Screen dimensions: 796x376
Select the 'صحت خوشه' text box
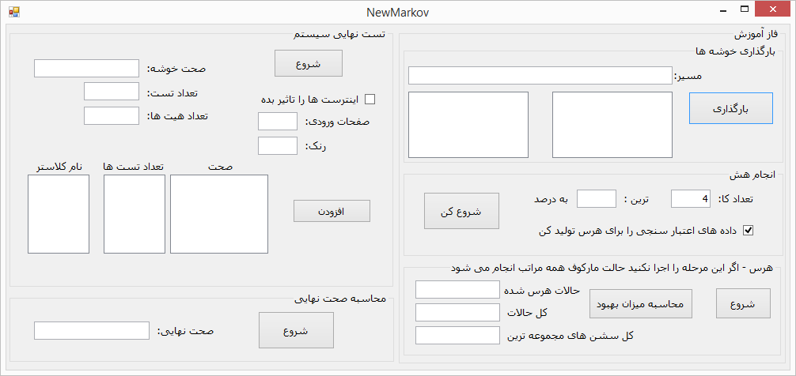(x=86, y=69)
